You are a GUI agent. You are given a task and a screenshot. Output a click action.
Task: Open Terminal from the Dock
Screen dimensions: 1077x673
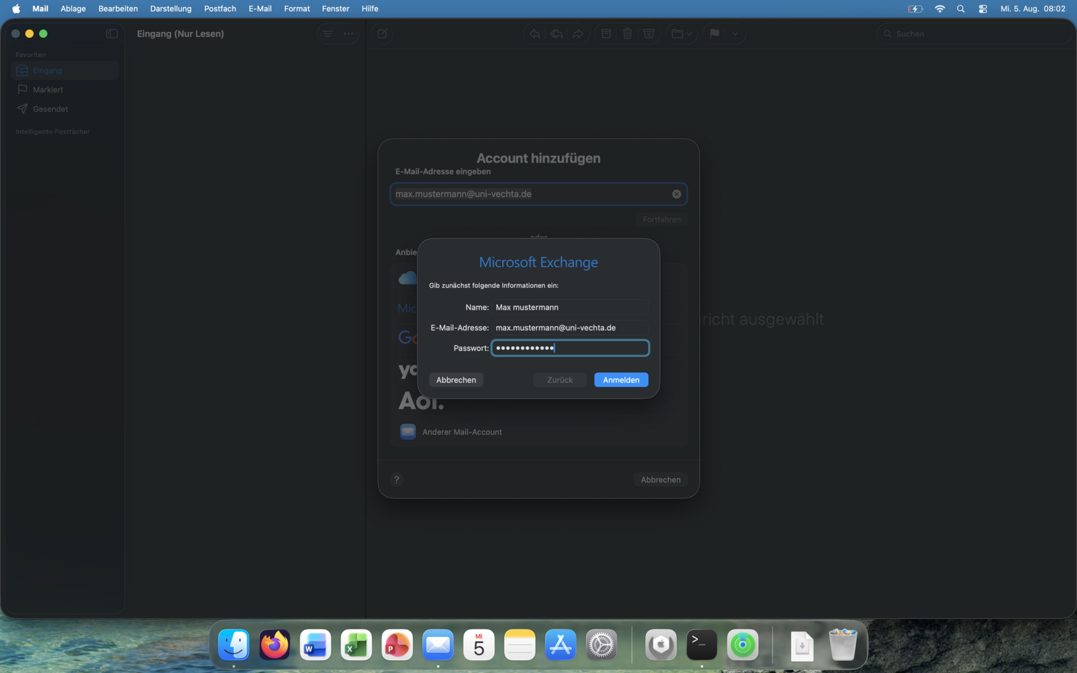(x=702, y=645)
